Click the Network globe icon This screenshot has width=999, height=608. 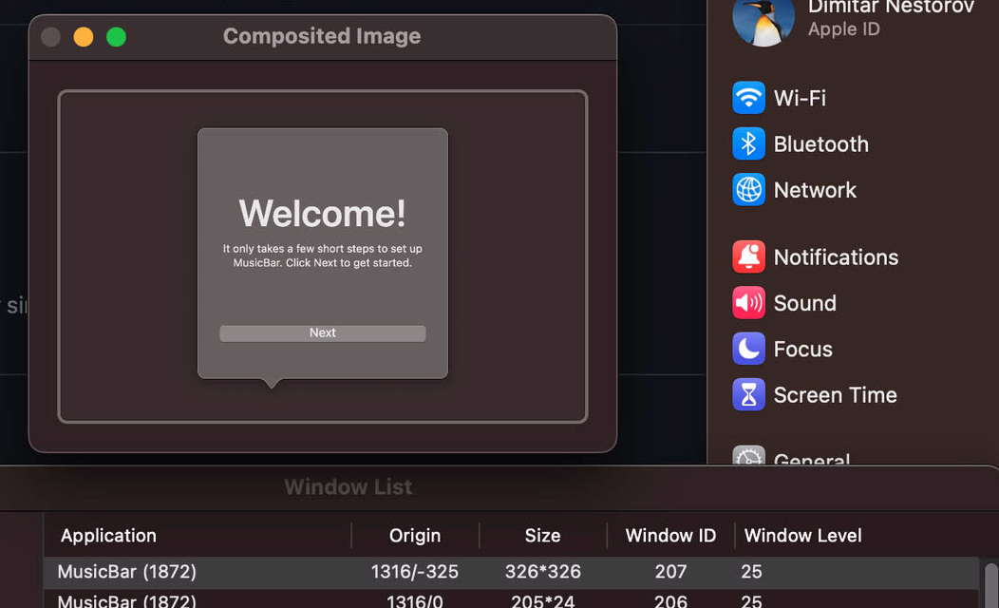(748, 189)
